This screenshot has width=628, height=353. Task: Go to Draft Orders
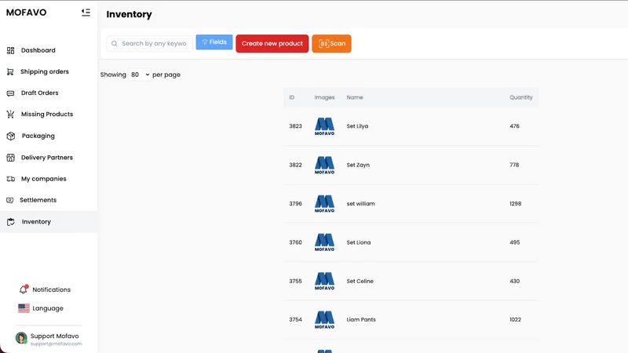(x=40, y=93)
